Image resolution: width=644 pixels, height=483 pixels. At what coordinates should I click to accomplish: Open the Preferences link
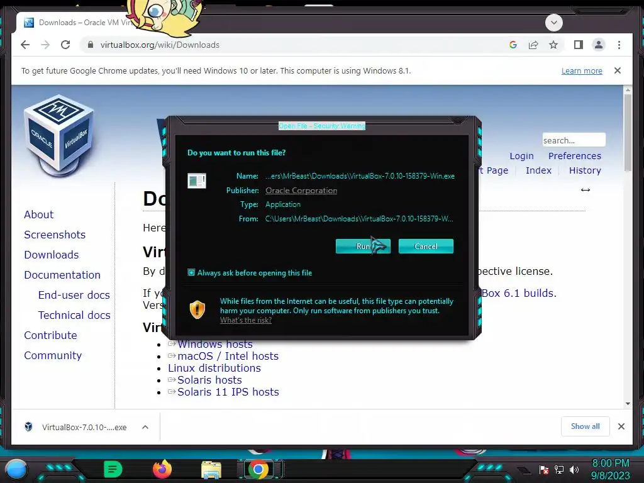(x=575, y=156)
